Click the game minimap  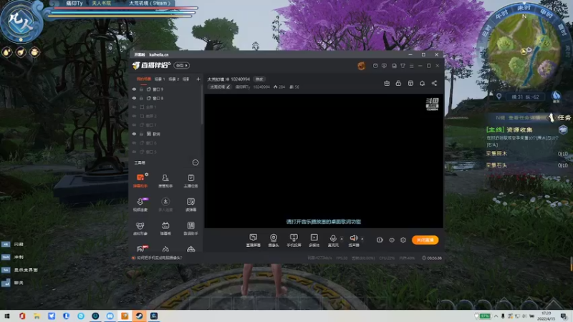tap(524, 51)
